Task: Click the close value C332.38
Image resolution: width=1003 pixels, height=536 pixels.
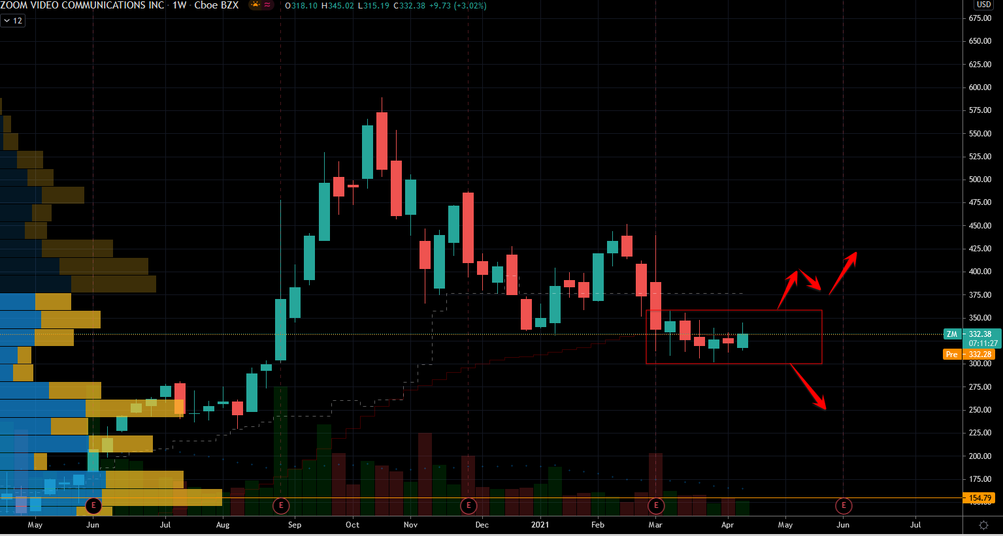Action: click(410, 6)
